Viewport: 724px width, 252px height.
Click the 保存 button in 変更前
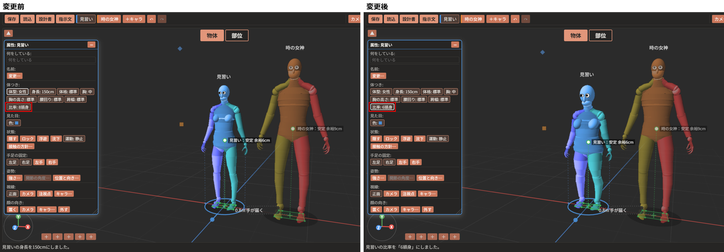pos(12,19)
